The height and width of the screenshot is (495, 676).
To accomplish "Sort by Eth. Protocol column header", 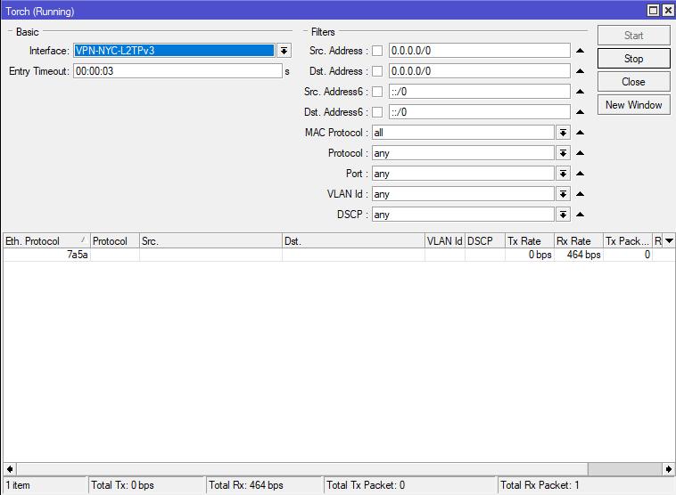I will coord(46,241).
